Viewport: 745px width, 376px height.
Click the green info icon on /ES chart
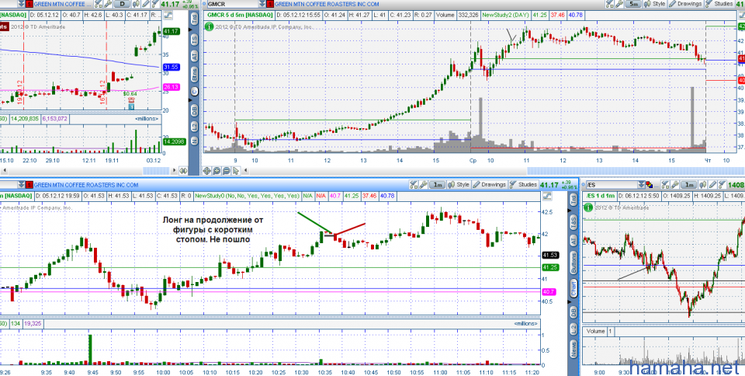click(588, 207)
